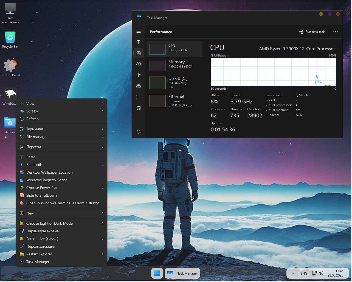This screenshot has width=352, height=282.
Task: Click the network icon in system tray
Action: pyautogui.click(x=314, y=273)
